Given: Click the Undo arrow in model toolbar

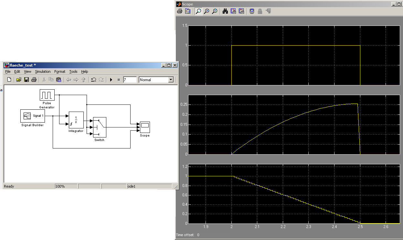Looking at the screenshot, I should coord(93,80).
